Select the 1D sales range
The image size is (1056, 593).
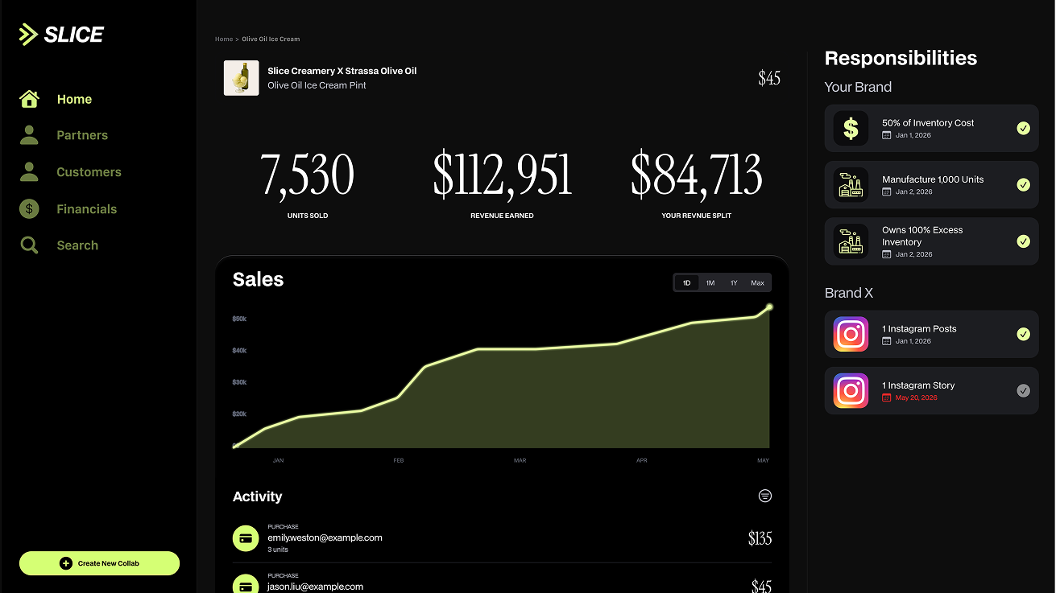pyautogui.click(x=687, y=282)
